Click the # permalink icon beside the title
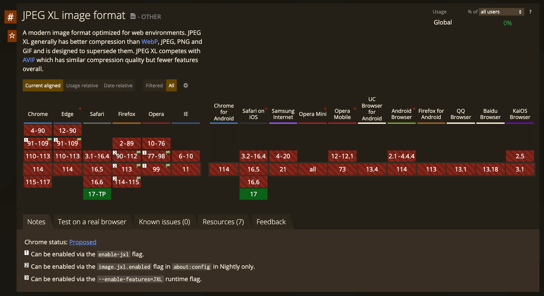Image resolution: width=544 pixels, height=296 pixels. click(10, 17)
